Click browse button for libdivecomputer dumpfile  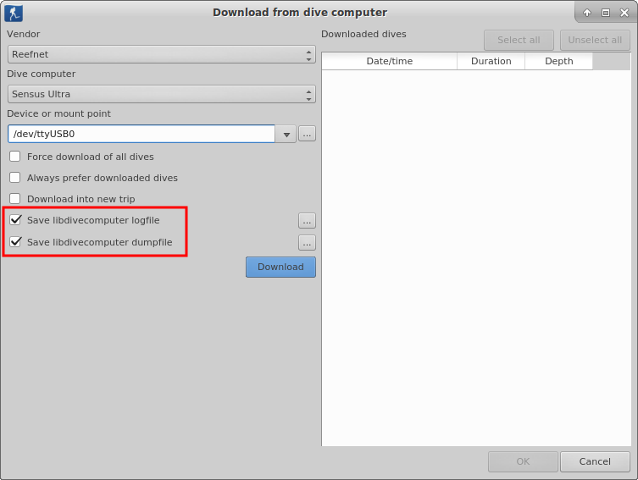307,242
